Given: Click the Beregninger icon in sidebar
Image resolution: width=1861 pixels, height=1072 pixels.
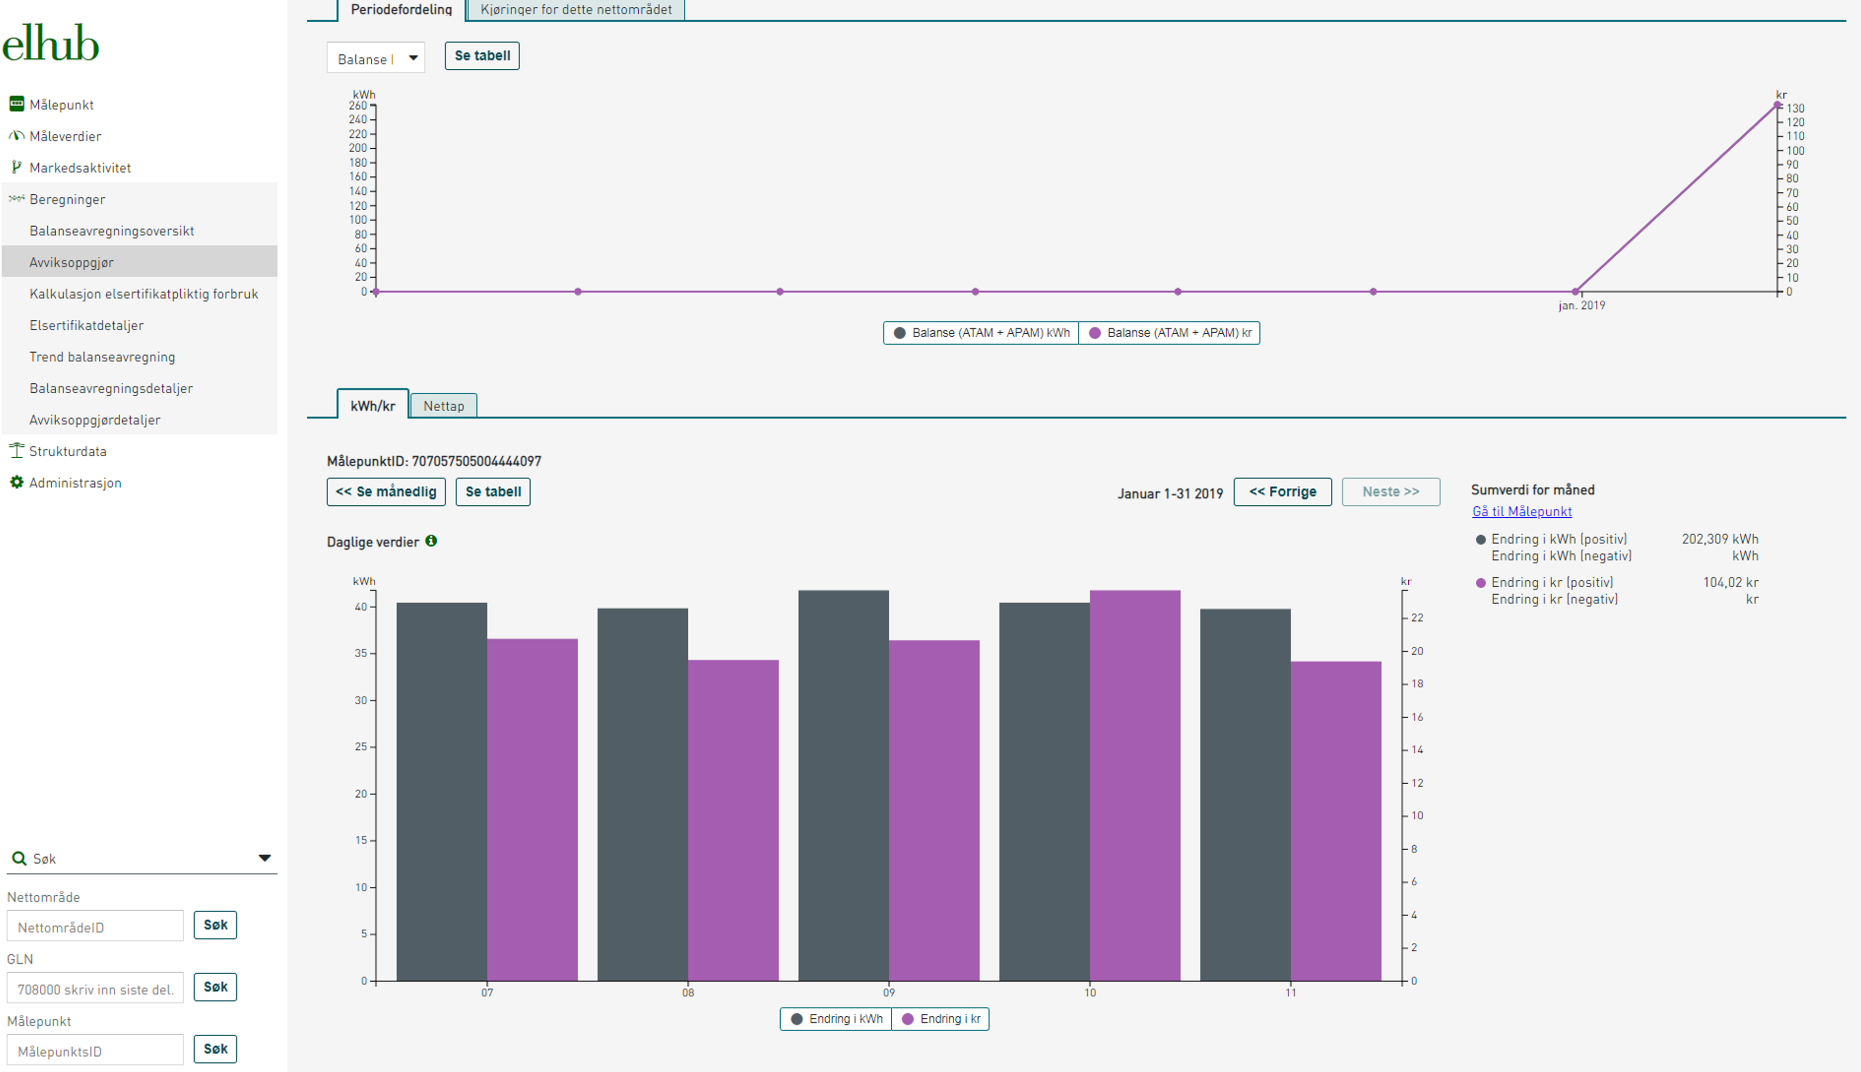Looking at the screenshot, I should (16, 199).
